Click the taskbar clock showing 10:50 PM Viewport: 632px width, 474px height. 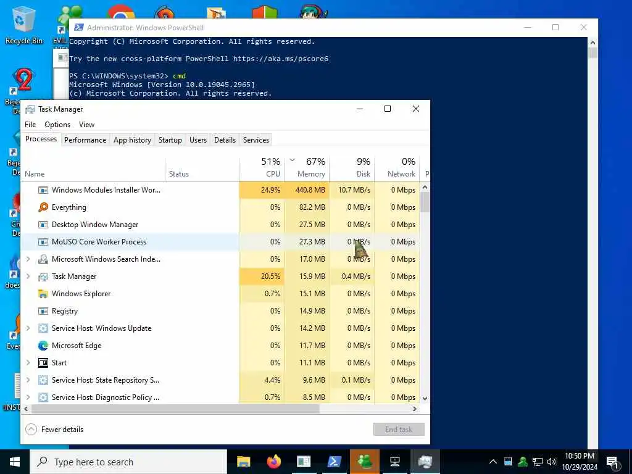tap(579, 462)
